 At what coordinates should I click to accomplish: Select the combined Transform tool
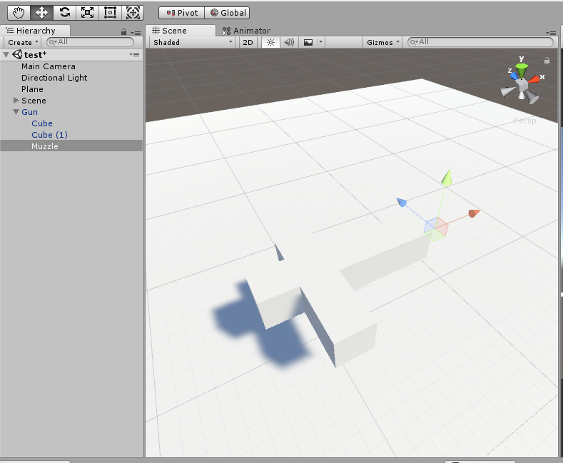click(x=133, y=13)
